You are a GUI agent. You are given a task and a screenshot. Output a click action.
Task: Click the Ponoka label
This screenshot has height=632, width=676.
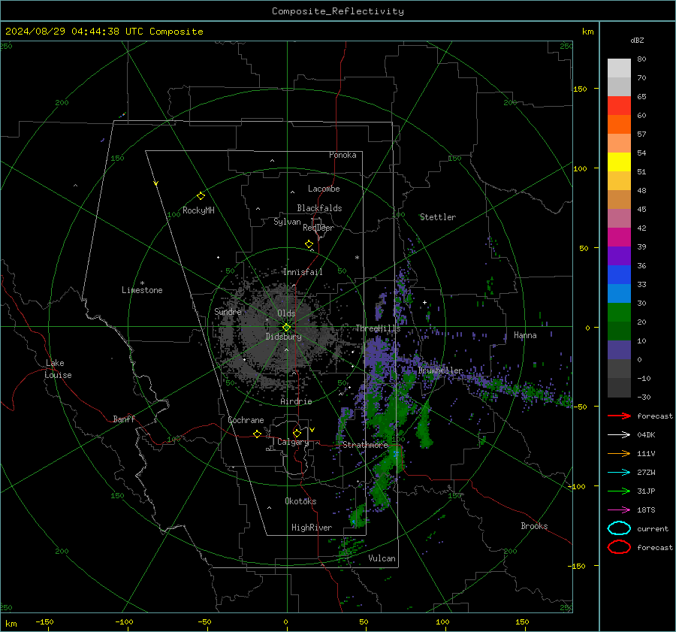tap(343, 155)
